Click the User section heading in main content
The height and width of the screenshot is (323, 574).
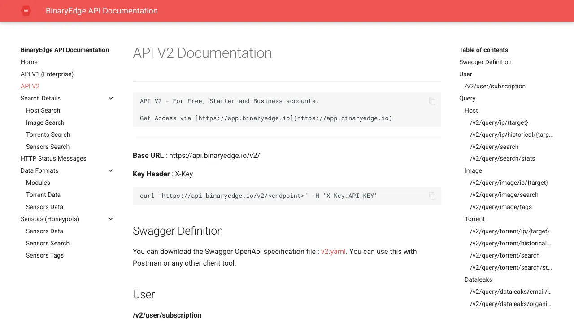click(x=143, y=294)
